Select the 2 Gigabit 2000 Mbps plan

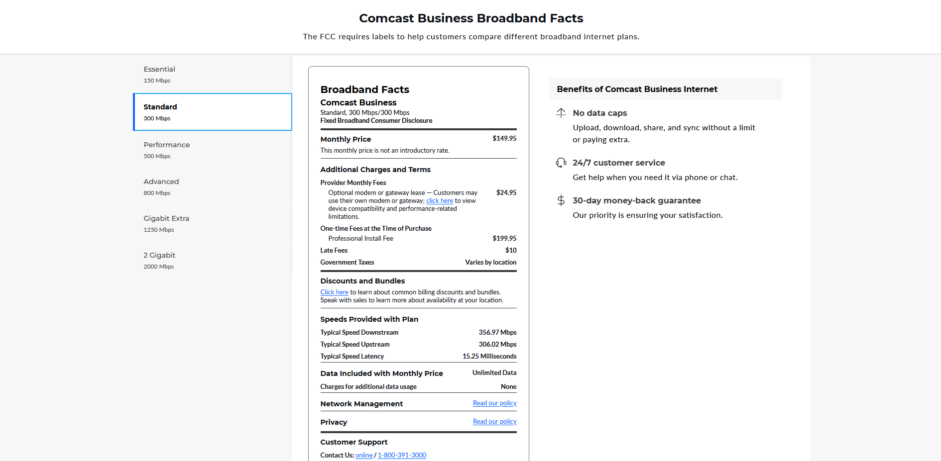213,260
